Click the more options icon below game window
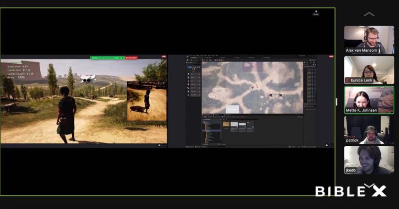The width and height of the screenshot is (399, 209). click(x=164, y=145)
